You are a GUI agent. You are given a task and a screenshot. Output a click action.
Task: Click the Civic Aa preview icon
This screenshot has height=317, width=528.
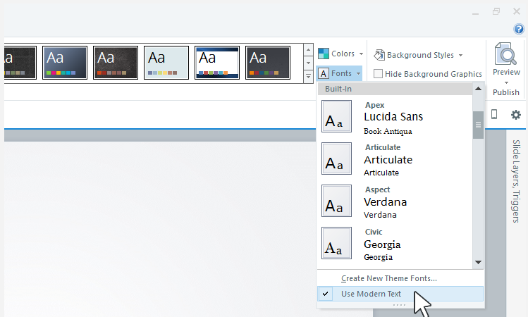336,243
